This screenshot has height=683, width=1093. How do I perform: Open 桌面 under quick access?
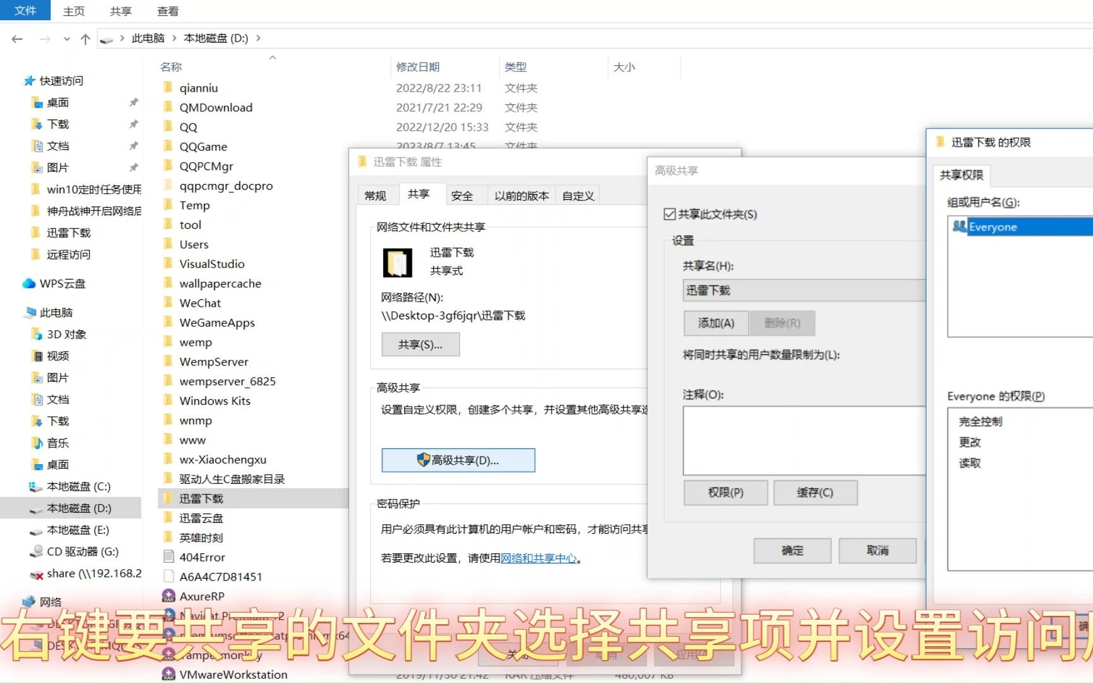click(x=58, y=102)
